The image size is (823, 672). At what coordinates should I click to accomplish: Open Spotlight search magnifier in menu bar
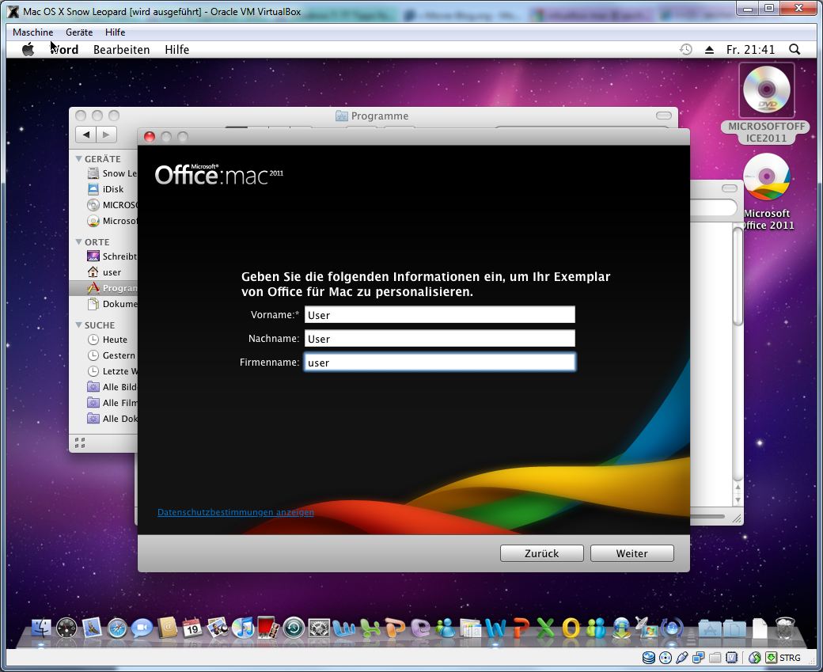795,49
